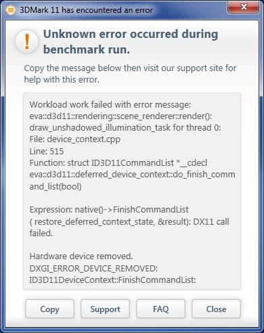Click the 'draw_unshadowed_illumination_task' line
This screenshot has width=264, height=333.
(125, 128)
